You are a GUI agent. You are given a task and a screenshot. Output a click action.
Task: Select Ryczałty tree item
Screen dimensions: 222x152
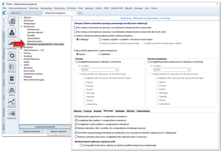[x=31, y=36]
